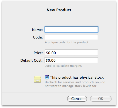Click the 'New Product' dialog title
The image size is (118, 108).
pos(59,10)
